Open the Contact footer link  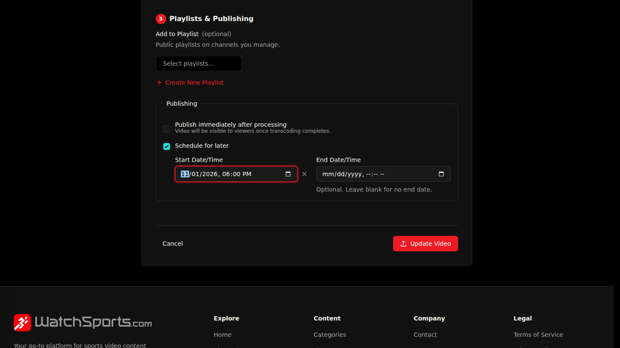point(425,335)
